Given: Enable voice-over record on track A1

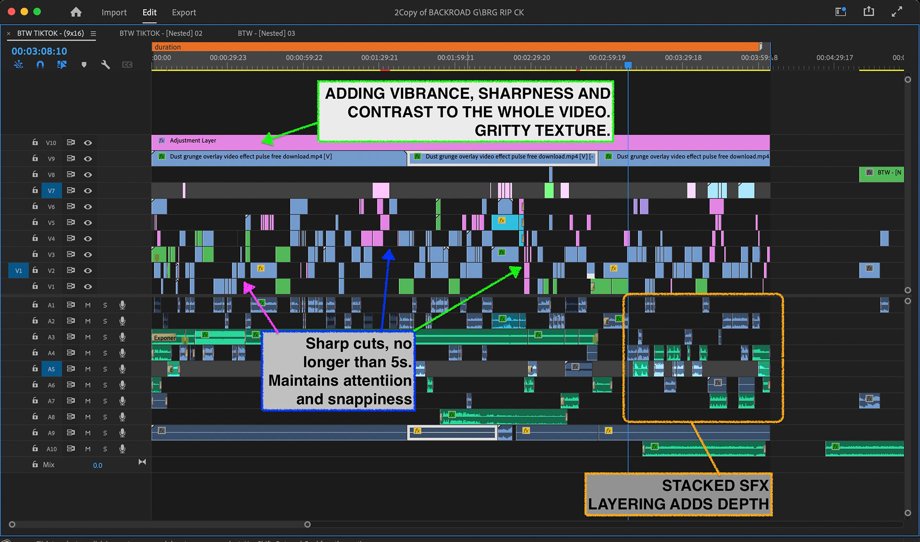Looking at the screenshot, I should tap(122, 305).
